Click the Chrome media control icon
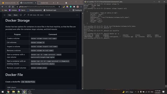Screen dimensions: 167x94 point(66,3)
